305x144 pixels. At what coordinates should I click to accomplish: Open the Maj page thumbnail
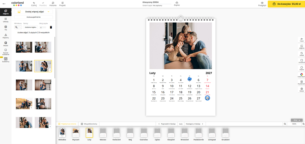(130, 133)
